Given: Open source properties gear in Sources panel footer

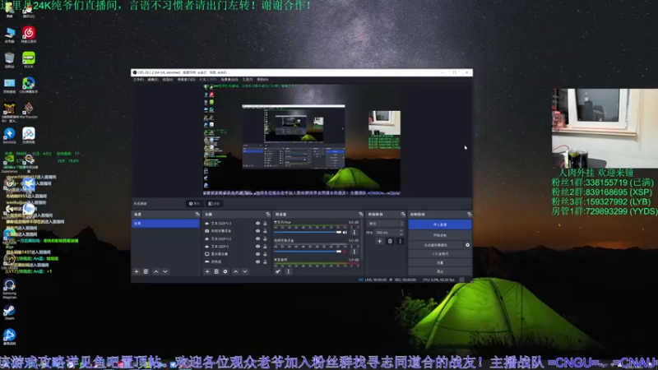Looking at the screenshot, I should click(225, 271).
